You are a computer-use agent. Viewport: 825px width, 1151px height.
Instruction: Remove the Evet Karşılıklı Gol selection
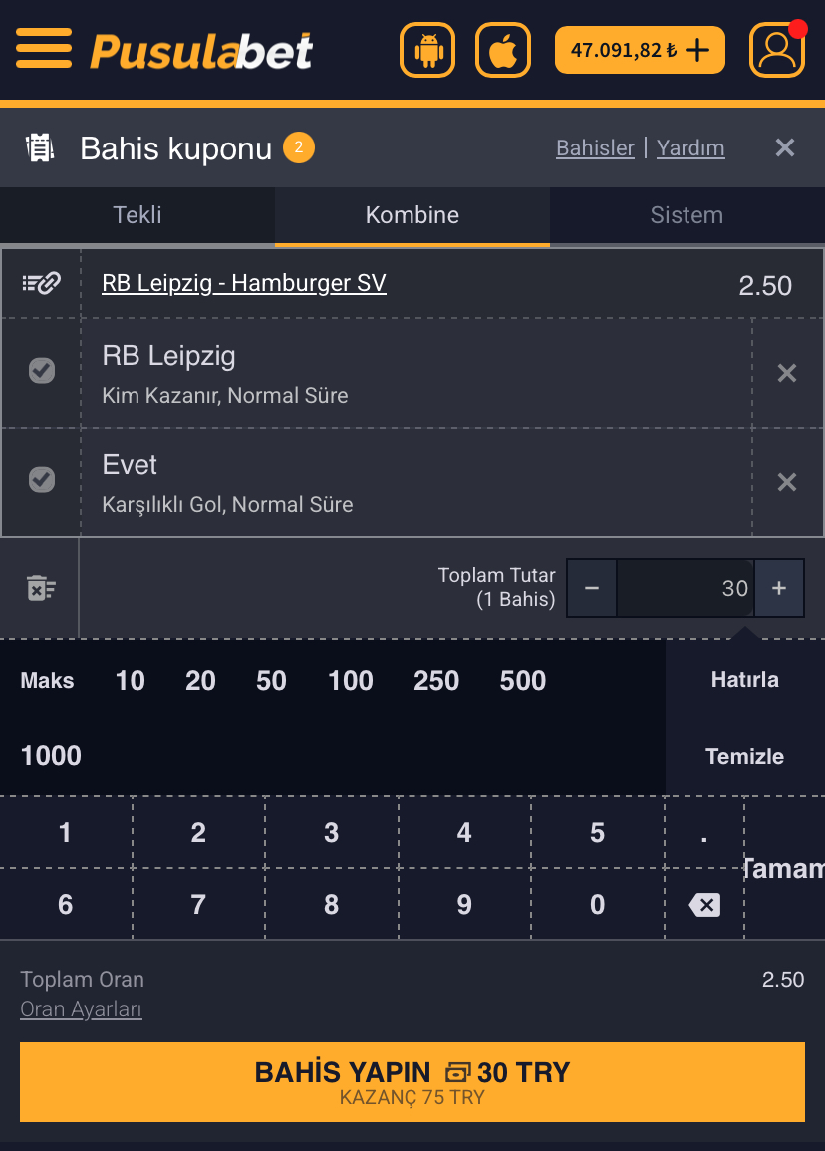(x=787, y=482)
